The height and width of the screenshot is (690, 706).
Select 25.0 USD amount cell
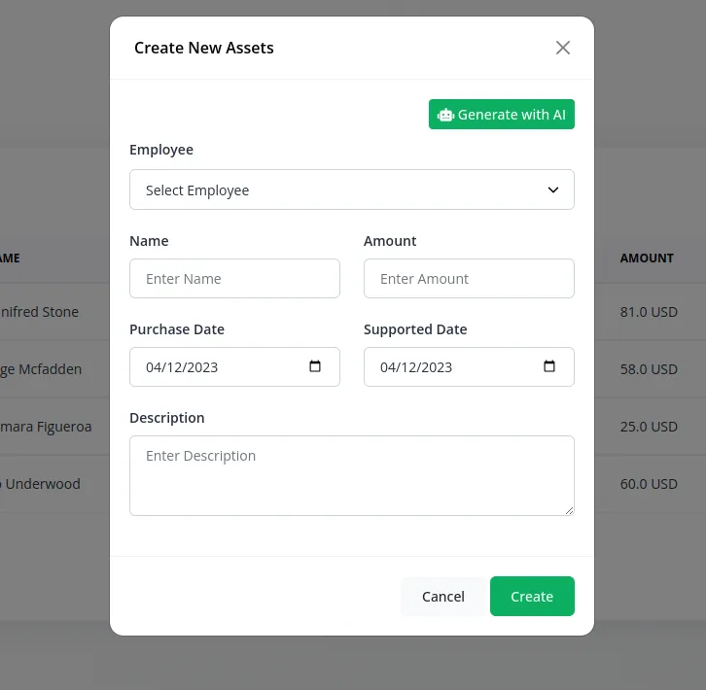click(649, 427)
